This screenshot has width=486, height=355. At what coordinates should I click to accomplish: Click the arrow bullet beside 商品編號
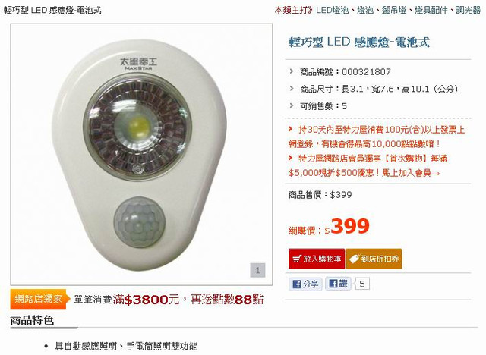(x=292, y=71)
